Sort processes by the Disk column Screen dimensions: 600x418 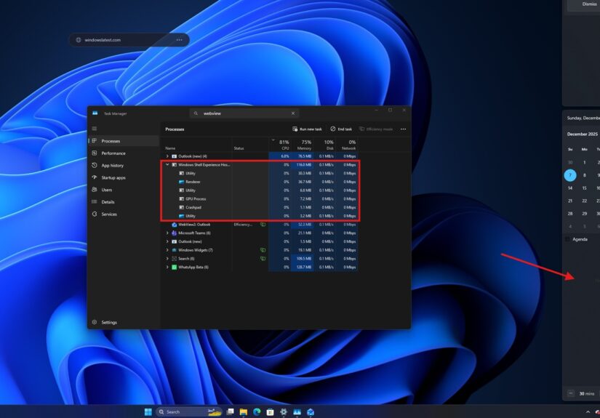tap(324, 145)
